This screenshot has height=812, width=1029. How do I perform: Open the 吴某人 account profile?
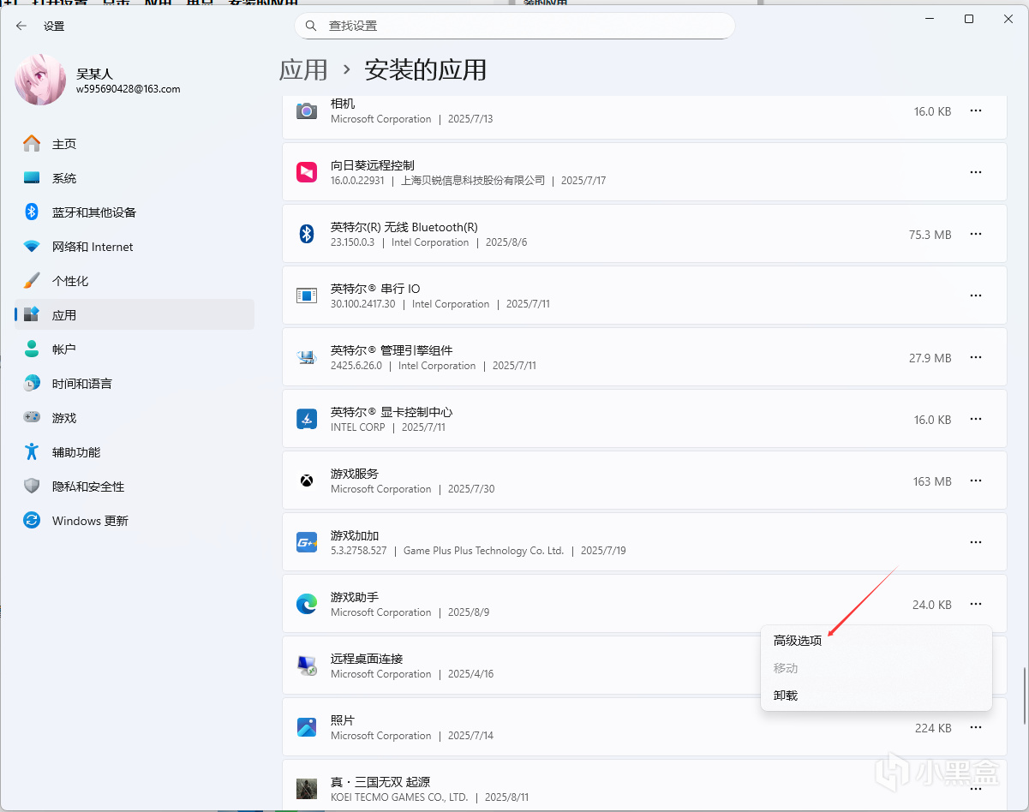(x=99, y=81)
